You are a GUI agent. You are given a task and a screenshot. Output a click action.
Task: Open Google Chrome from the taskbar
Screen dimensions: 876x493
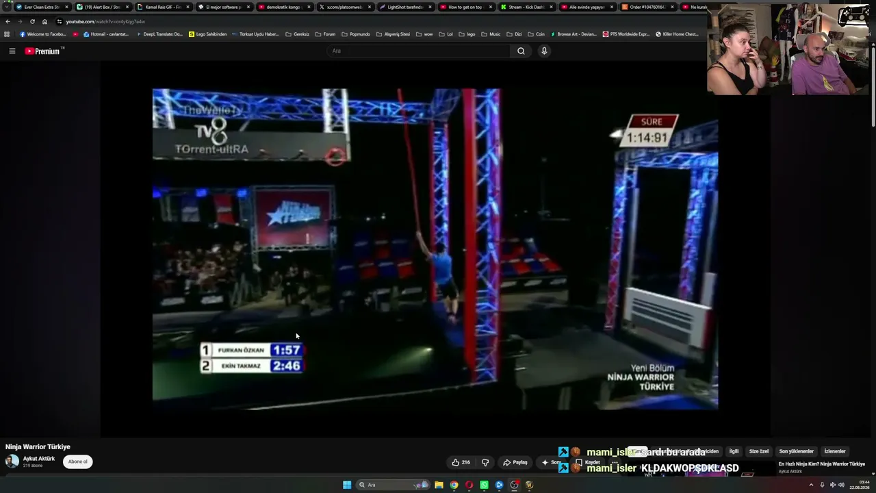[x=454, y=485]
